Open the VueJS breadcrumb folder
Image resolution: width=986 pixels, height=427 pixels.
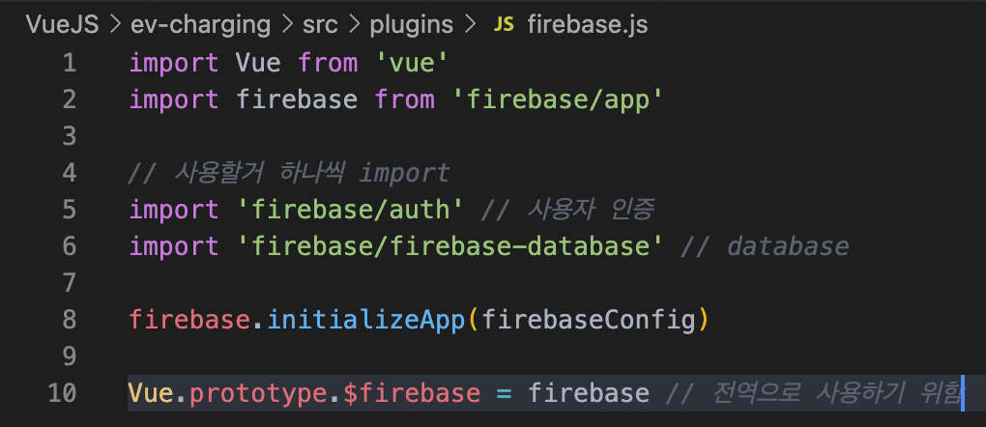point(62,25)
